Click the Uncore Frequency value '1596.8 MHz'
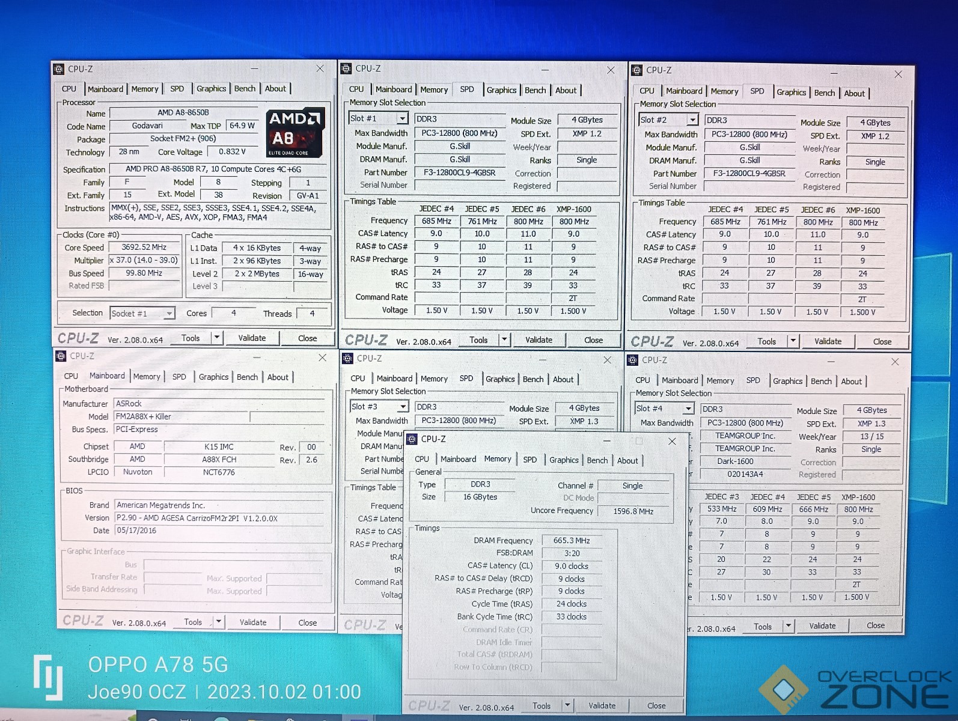The width and height of the screenshot is (958, 721). pos(633,511)
